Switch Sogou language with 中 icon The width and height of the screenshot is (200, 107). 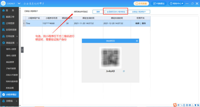pos(178,105)
